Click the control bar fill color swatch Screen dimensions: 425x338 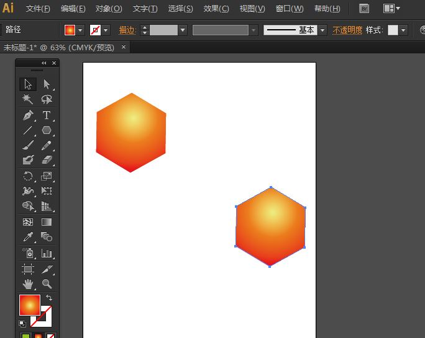(x=70, y=30)
